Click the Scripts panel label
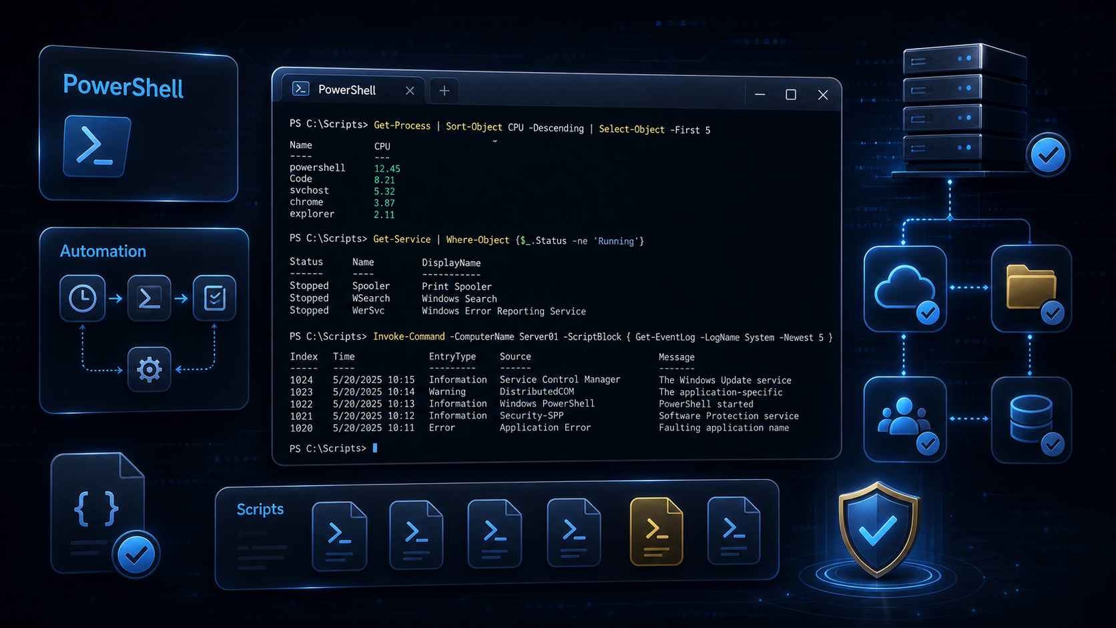The width and height of the screenshot is (1116, 628). (260, 509)
